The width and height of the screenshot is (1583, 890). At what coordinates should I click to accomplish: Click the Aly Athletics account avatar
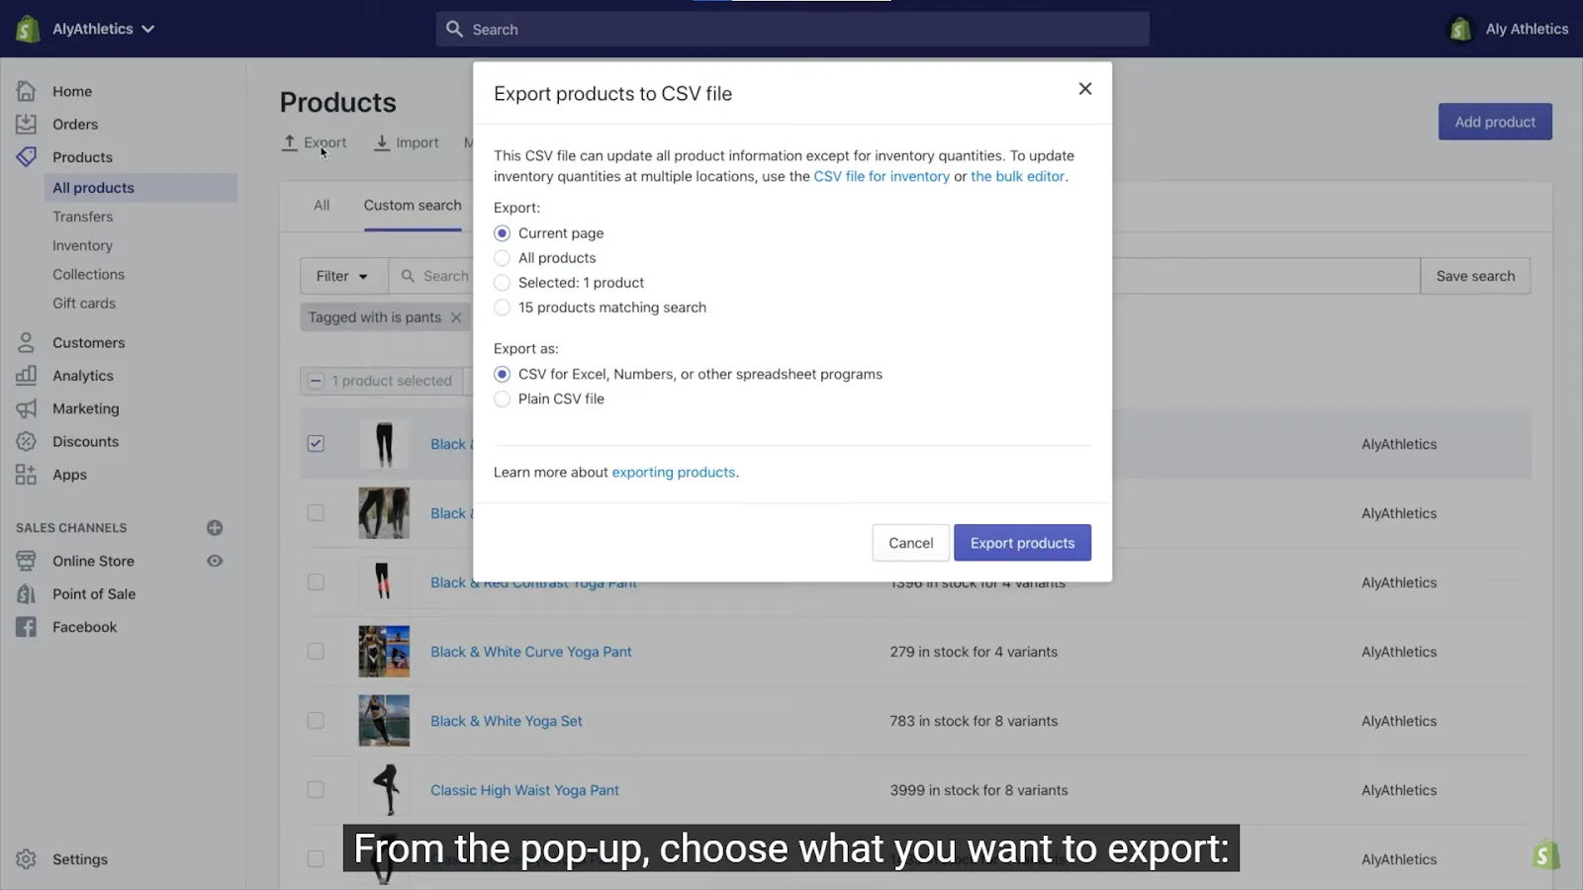click(1460, 29)
